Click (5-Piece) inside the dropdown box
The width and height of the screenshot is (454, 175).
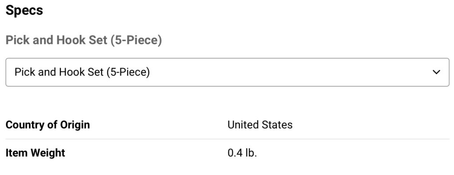[128, 72]
